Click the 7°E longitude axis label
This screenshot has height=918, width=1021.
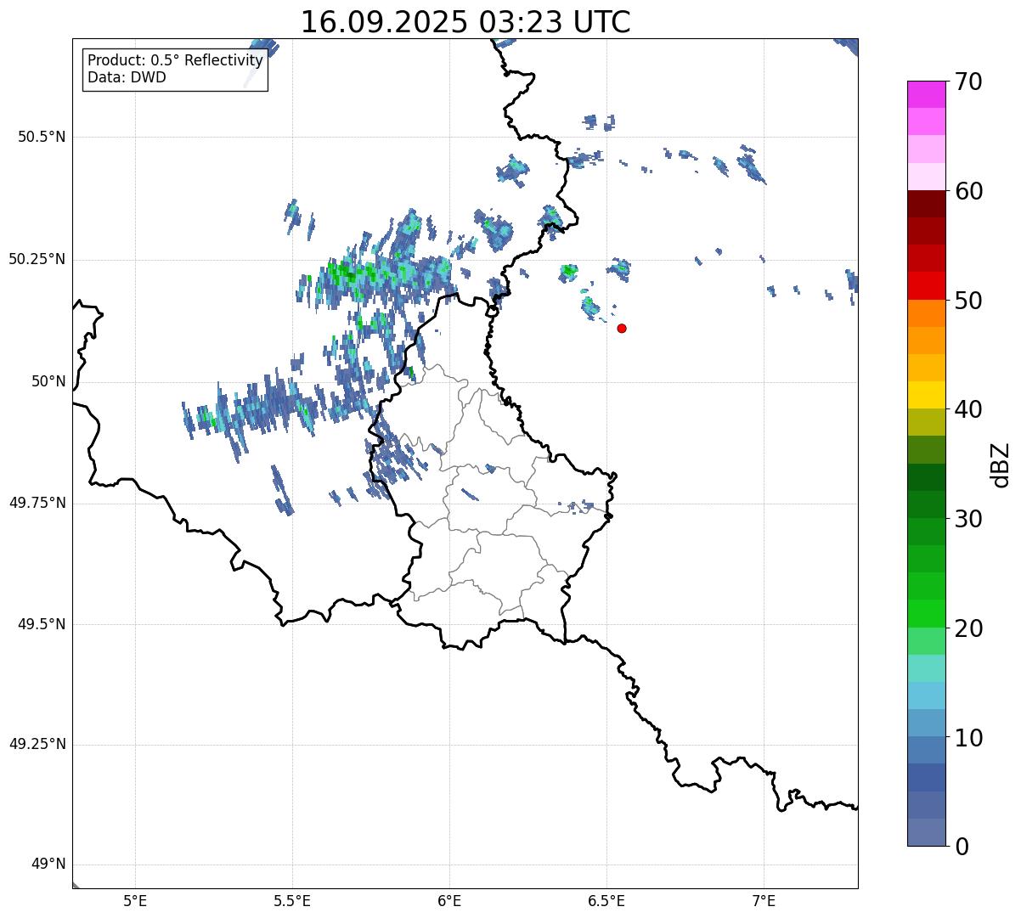pos(764,900)
